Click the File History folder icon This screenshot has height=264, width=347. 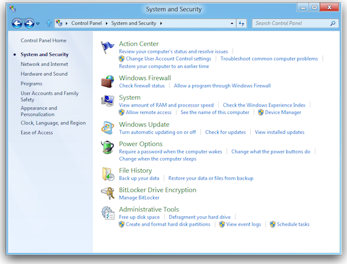(x=108, y=174)
